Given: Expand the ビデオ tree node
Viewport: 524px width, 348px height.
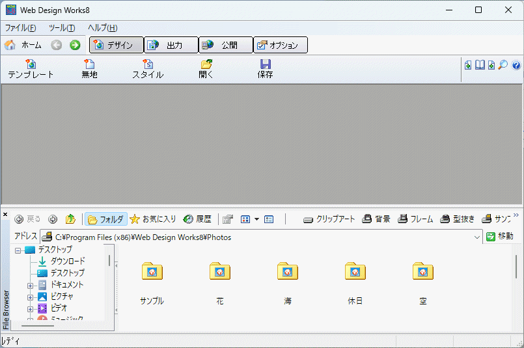Looking at the screenshot, I should (30, 309).
